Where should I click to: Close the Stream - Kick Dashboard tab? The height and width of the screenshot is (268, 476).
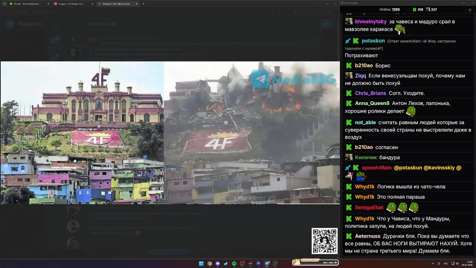coord(48,4)
